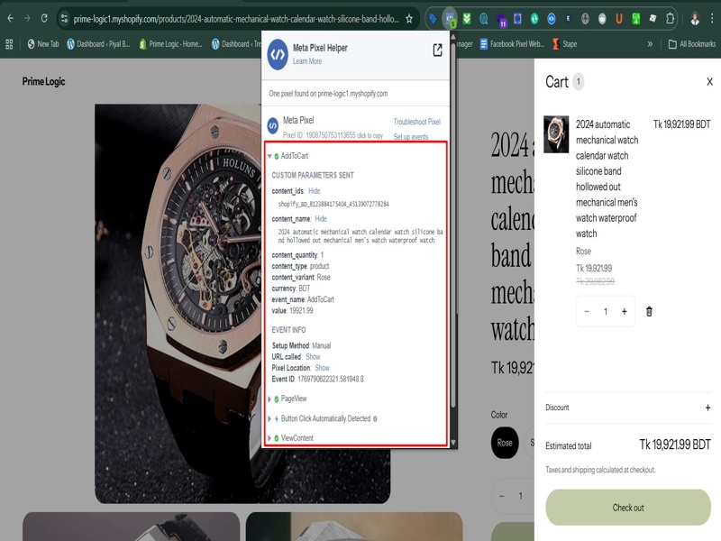Expand Button Click Automatically Detected event
721x541 pixels.
pos(269,418)
